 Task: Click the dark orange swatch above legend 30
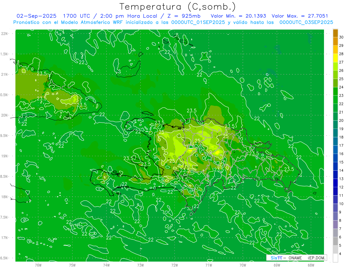point(335,33)
